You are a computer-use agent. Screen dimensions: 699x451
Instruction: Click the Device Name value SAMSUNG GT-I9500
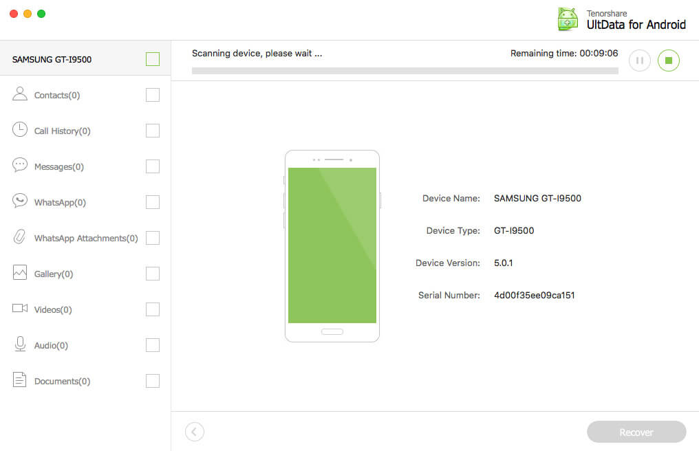(x=537, y=198)
